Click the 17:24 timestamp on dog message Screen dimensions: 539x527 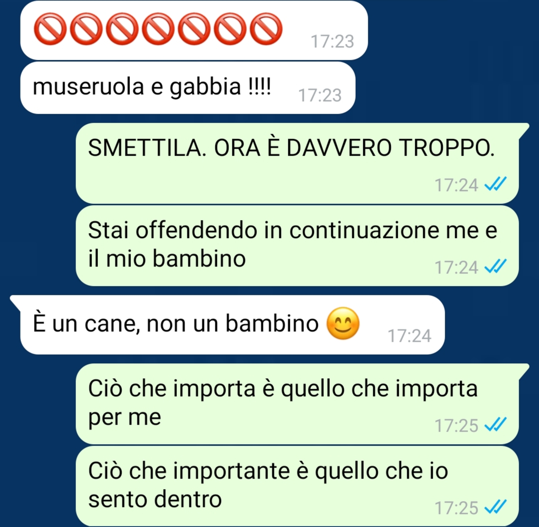pos(409,336)
